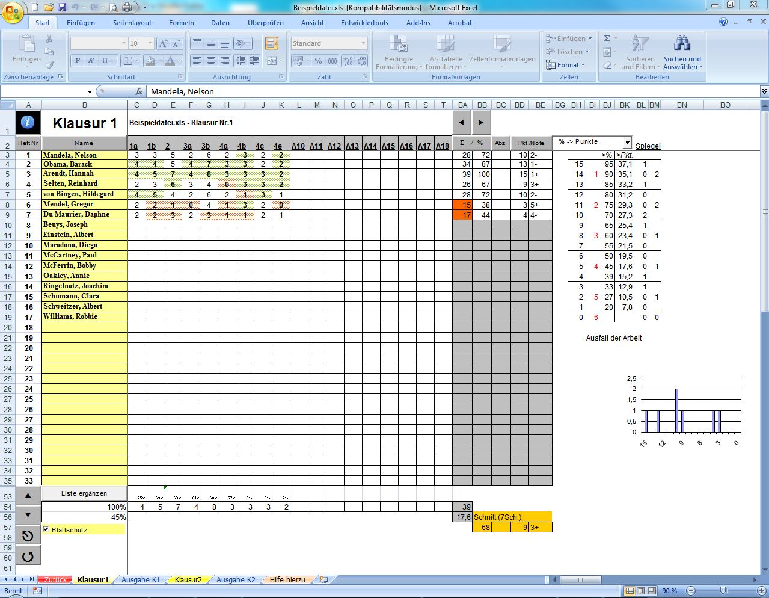This screenshot has width=769, height=598.
Task: Click the Select All corner button
Action: coord(7,105)
